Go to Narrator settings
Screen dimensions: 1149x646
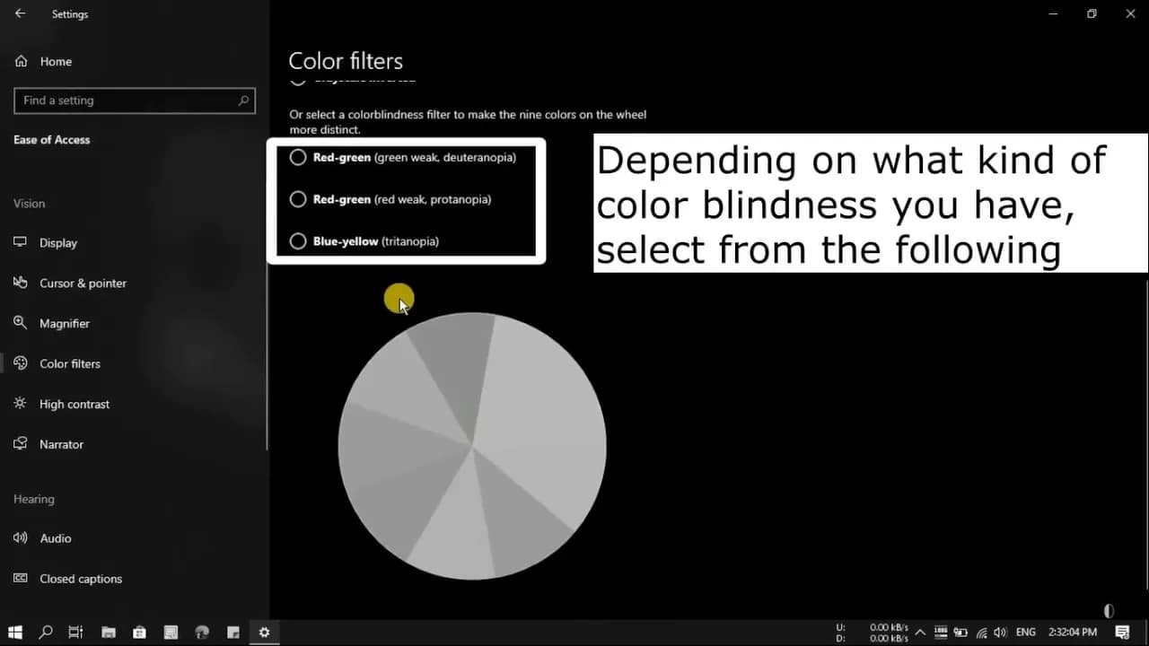click(x=61, y=445)
